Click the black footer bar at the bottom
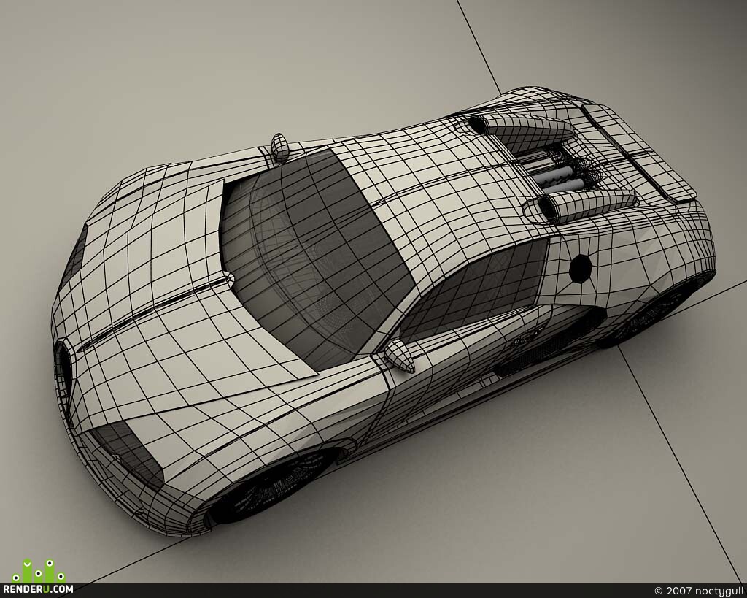 click(373, 591)
